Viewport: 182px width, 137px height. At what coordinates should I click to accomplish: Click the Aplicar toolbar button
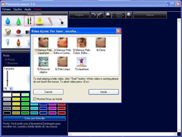(150, 15)
